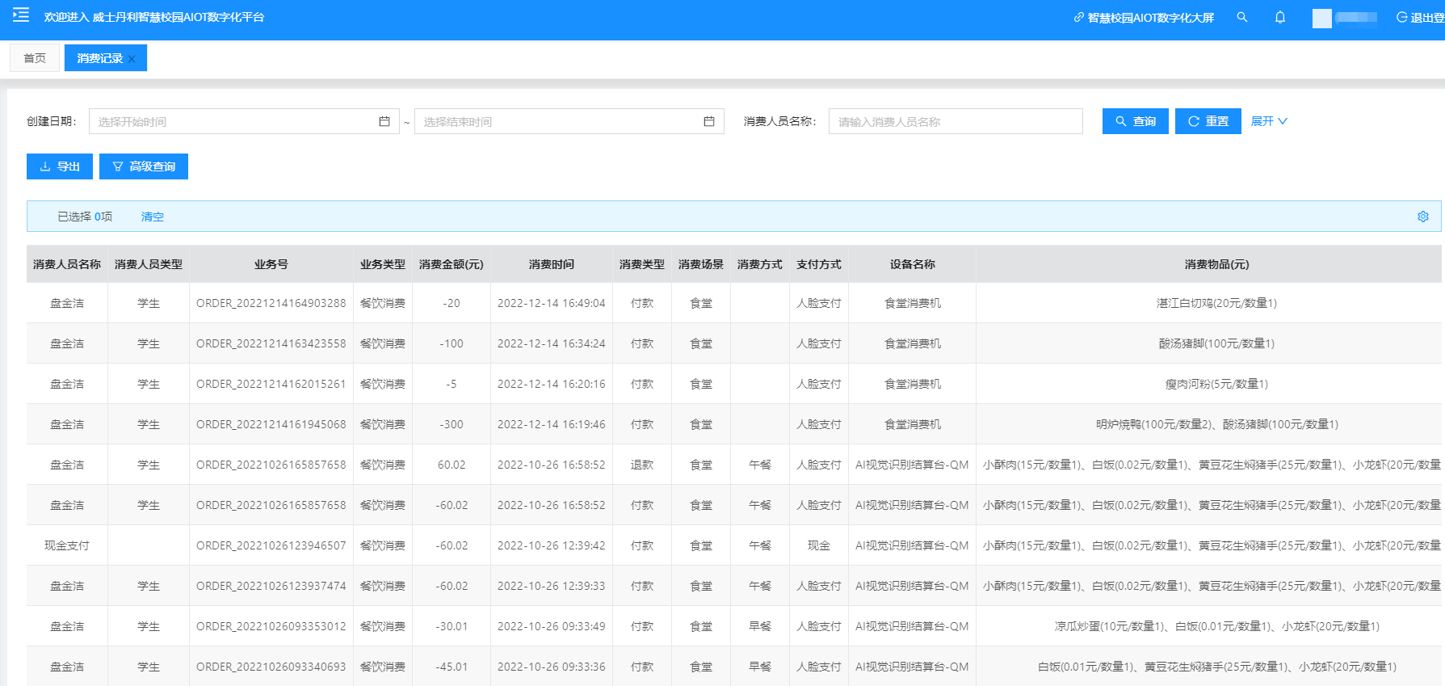This screenshot has height=686, width=1445.
Task: Expand filters with 展开 toggle
Action: (1269, 121)
